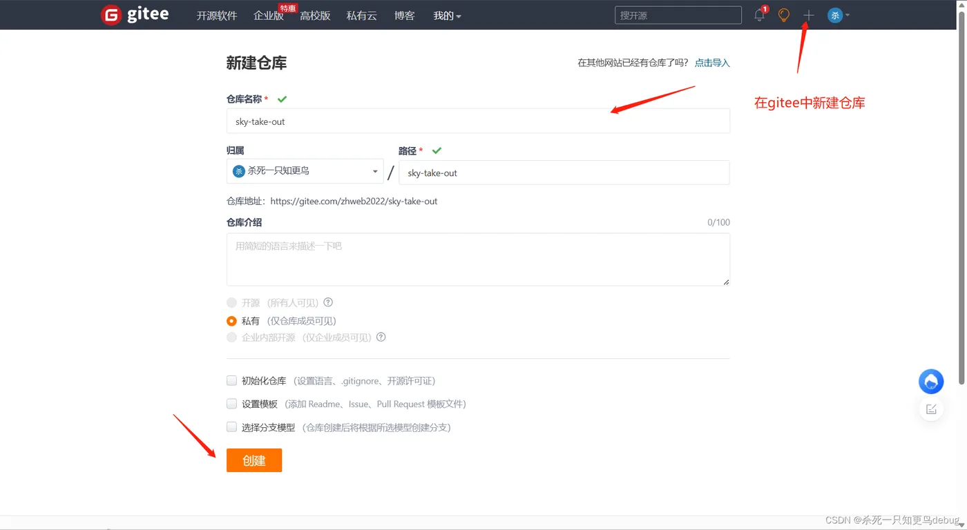This screenshot has width=967, height=530.
Task: Click the 点击导入 link
Action: click(x=712, y=63)
